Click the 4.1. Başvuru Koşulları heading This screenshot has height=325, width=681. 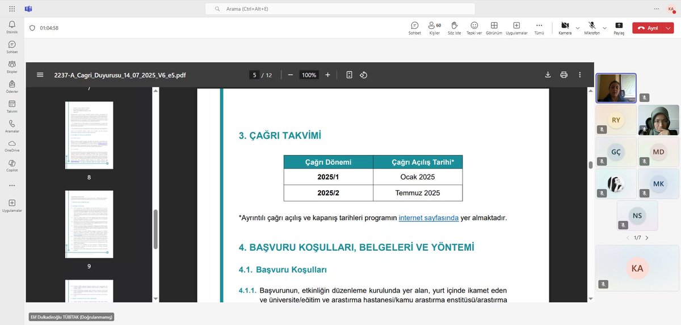[283, 270]
